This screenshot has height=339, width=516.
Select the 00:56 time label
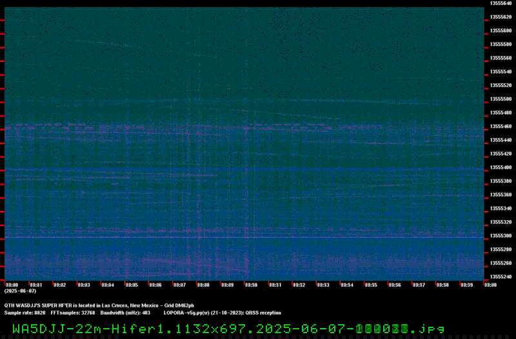[x=395, y=285]
